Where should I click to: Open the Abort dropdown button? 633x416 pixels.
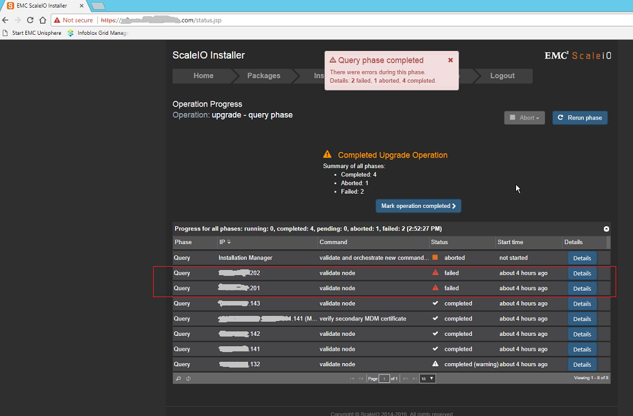(x=524, y=118)
